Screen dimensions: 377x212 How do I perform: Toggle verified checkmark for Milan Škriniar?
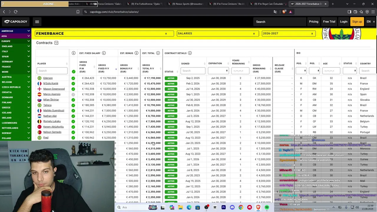pos(73,100)
